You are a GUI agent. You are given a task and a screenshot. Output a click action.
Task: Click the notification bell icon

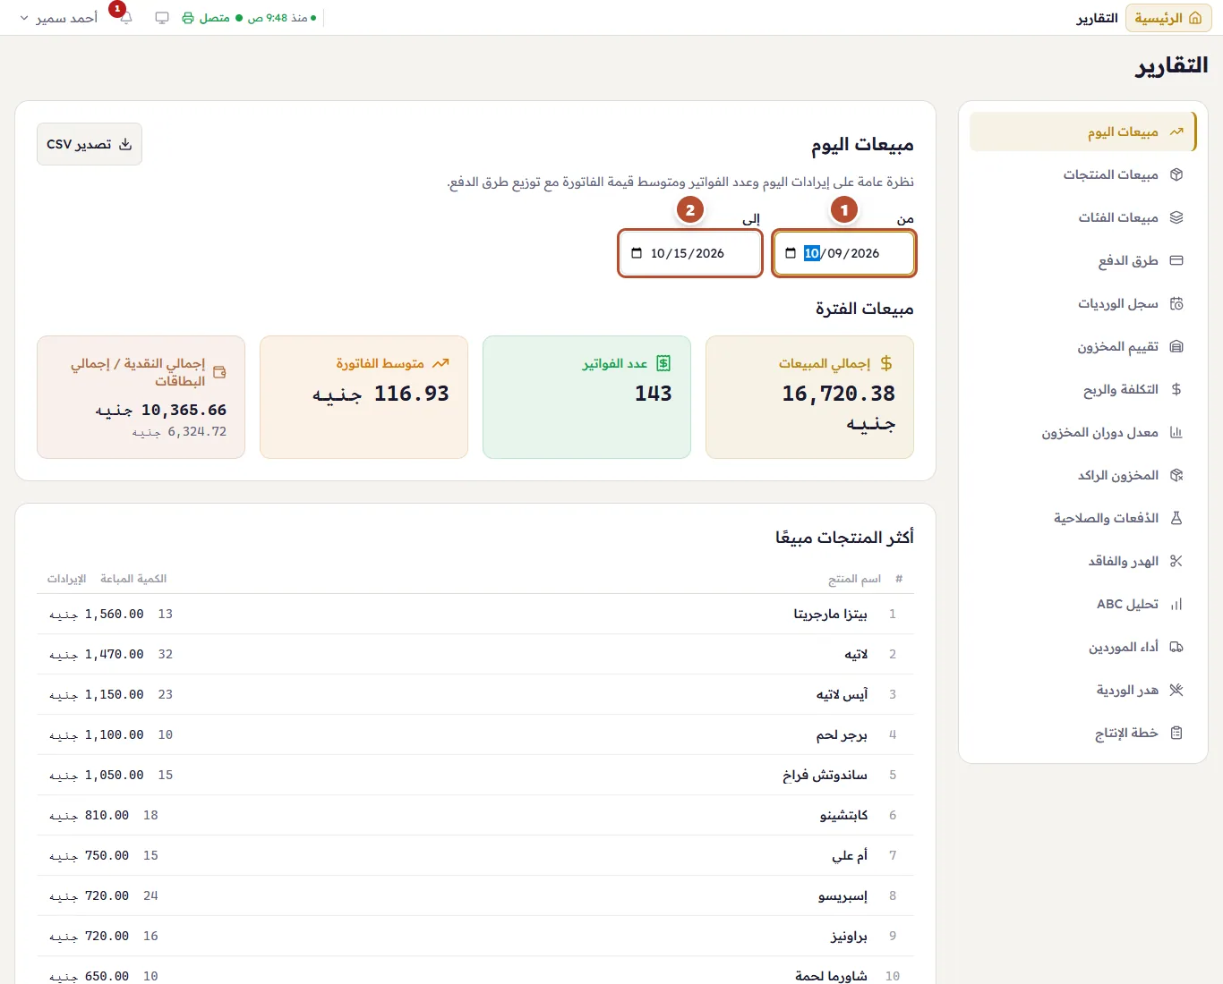(126, 18)
